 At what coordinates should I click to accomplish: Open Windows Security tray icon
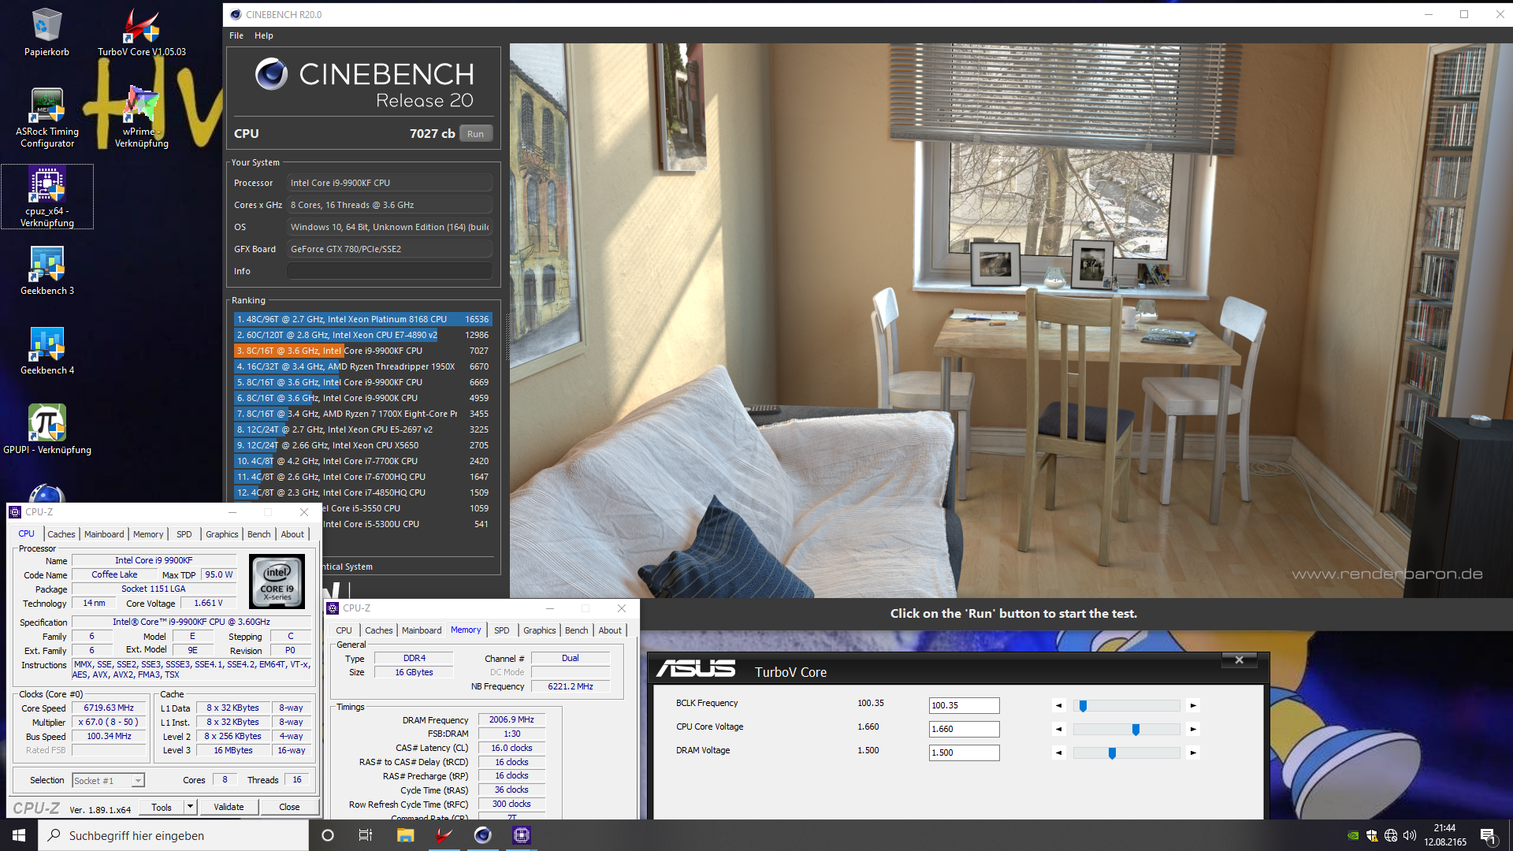pos(1372,836)
